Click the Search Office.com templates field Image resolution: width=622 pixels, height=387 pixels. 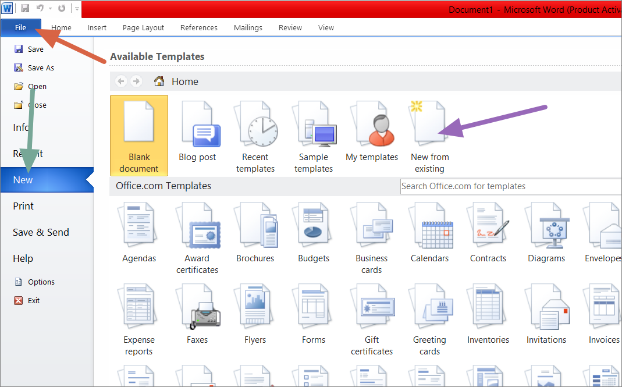point(509,186)
